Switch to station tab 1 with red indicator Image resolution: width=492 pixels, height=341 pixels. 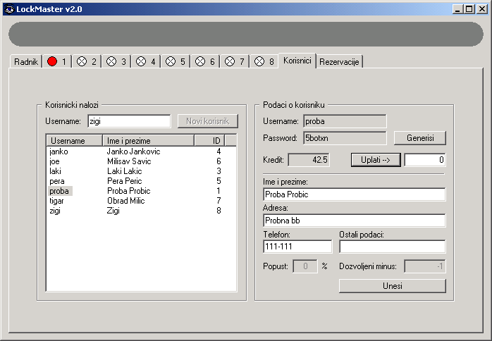[x=57, y=61]
